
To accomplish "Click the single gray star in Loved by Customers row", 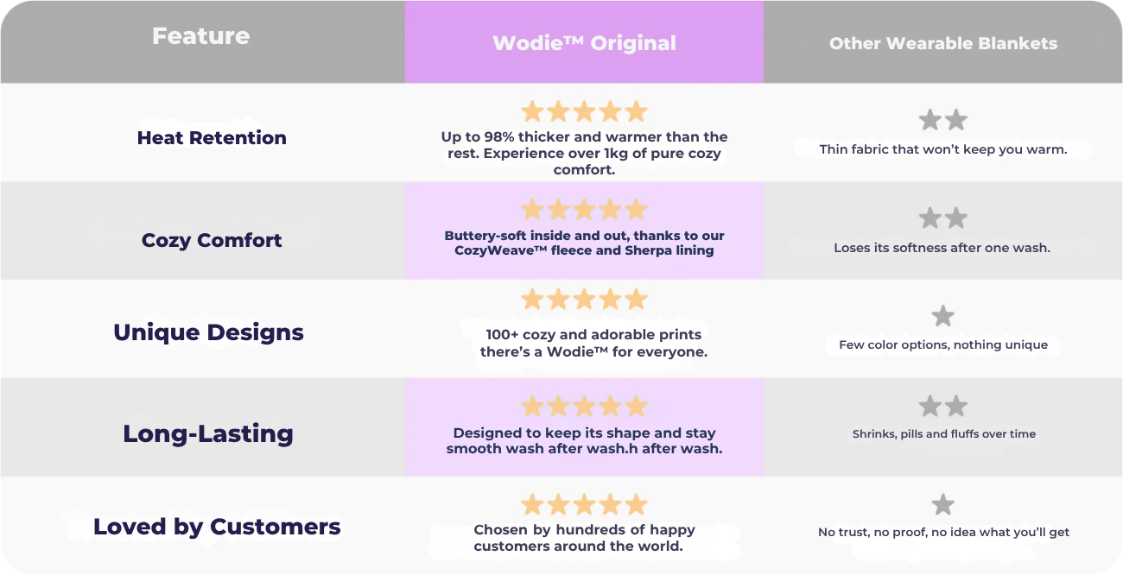I will 942,505.
